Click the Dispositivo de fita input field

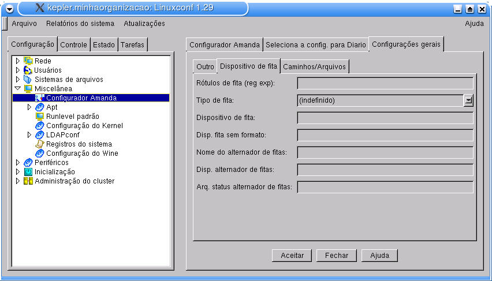(x=385, y=118)
